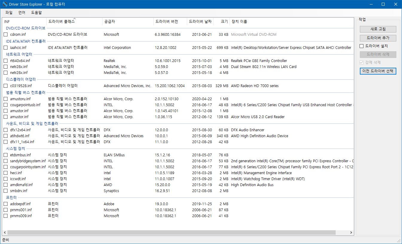Click the 이전 드라이버 선택 button
The height and width of the screenshot is (244, 402).
[x=378, y=71]
